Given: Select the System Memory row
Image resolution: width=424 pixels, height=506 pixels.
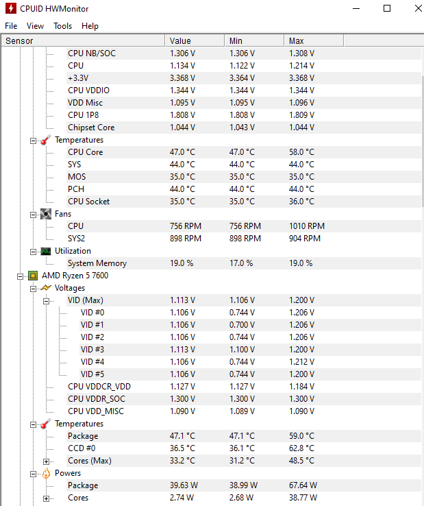Looking at the screenshot, I should [244, 263].
